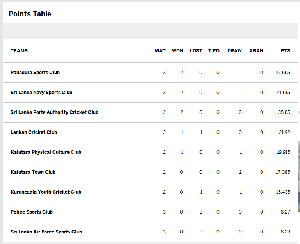Sort by the PTS column header
The image size is (300, 244).
coord(286,51)
